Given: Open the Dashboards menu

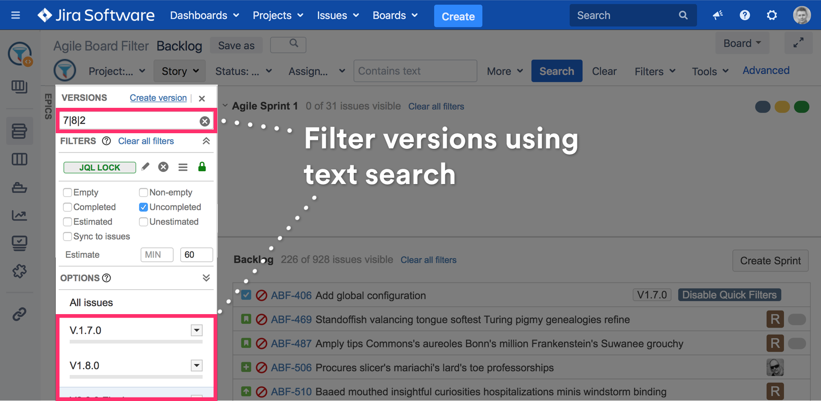Looking at the screenshot, I should (x=204, y=16).
